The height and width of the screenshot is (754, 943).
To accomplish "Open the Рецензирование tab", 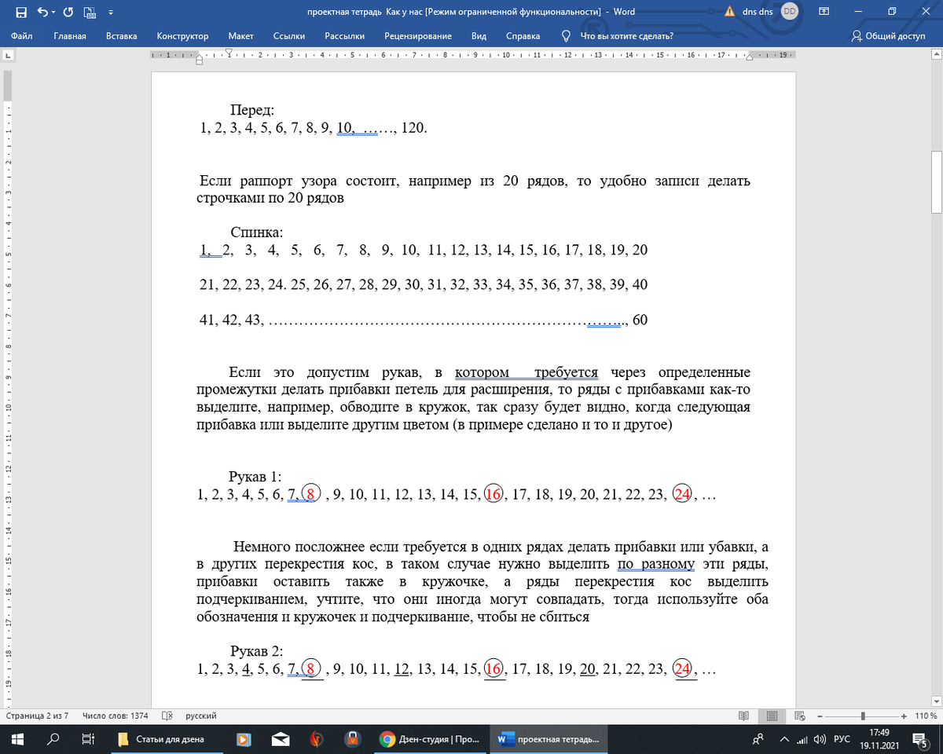I will [x=418, y=36].
